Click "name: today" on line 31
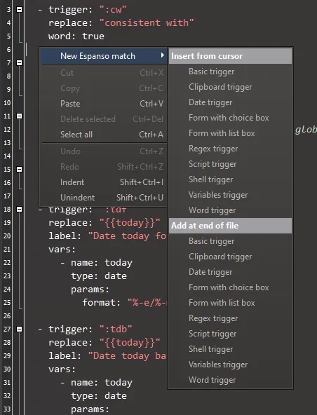317x415 pixels. 102,383
